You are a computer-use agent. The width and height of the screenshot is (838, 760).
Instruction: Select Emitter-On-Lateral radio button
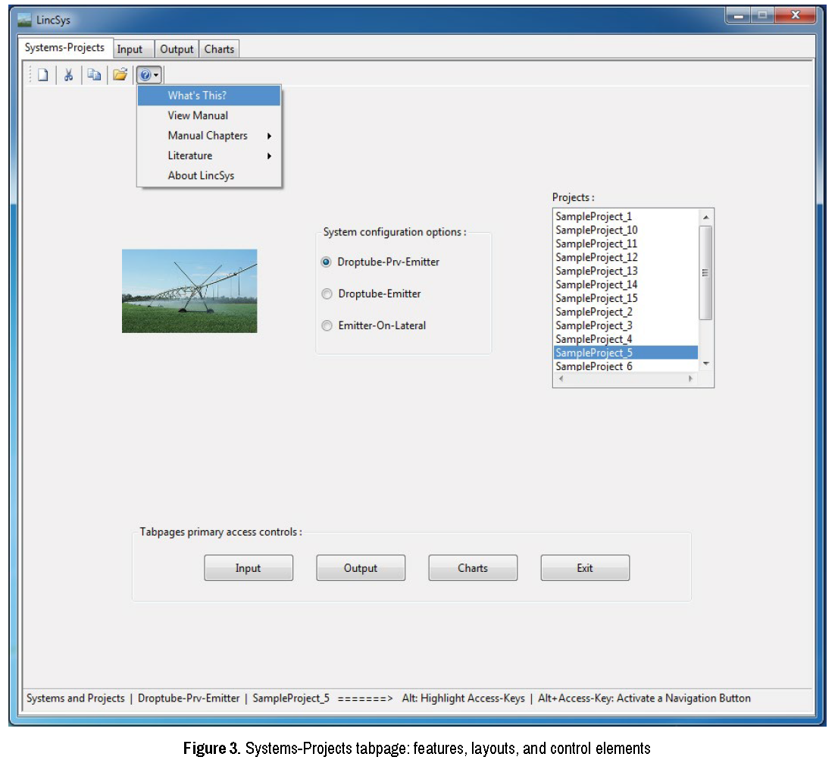[x=327, y=325]
